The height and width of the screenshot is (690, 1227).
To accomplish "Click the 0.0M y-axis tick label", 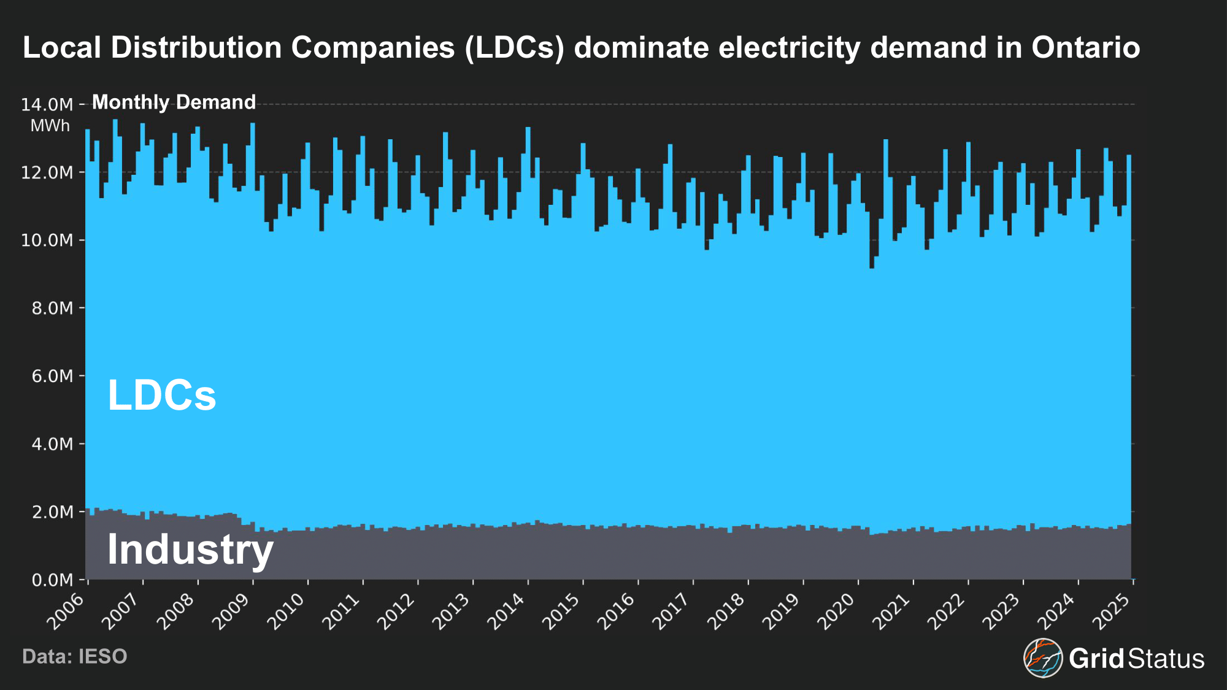I will pyautogui.click(x=52, y=580).
